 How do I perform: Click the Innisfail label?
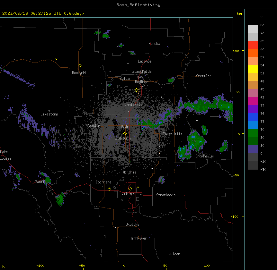click(x=133, y=105)
